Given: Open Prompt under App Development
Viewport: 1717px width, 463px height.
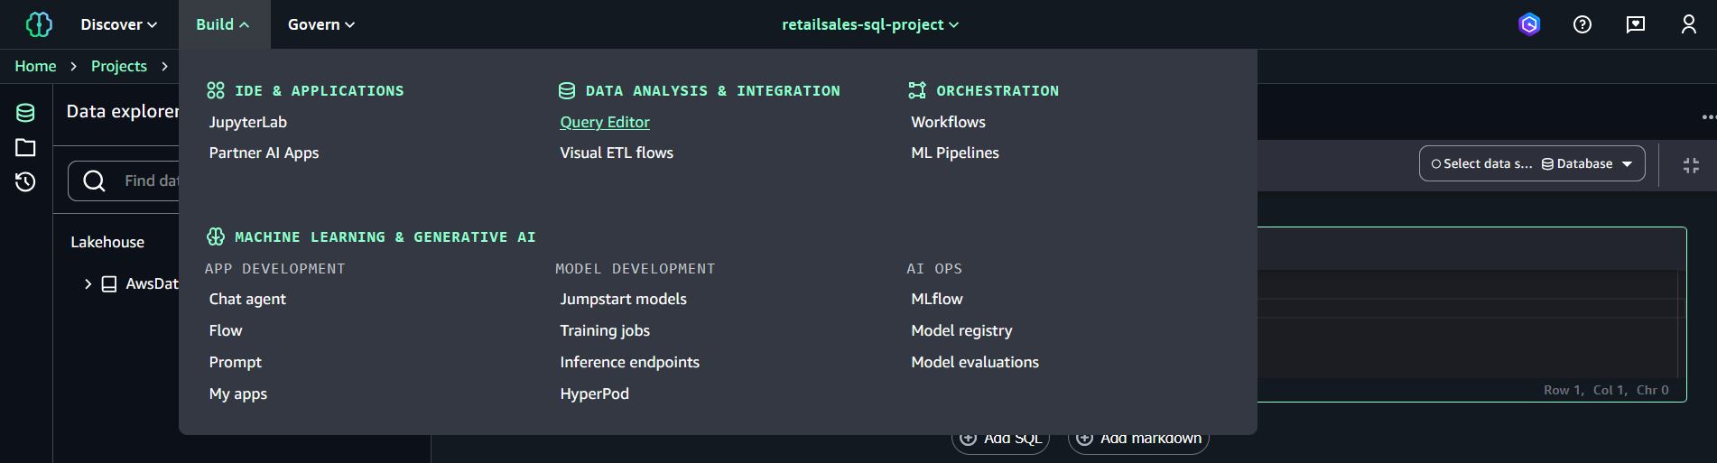Looking at the screenshot, I should click(236, 362).
